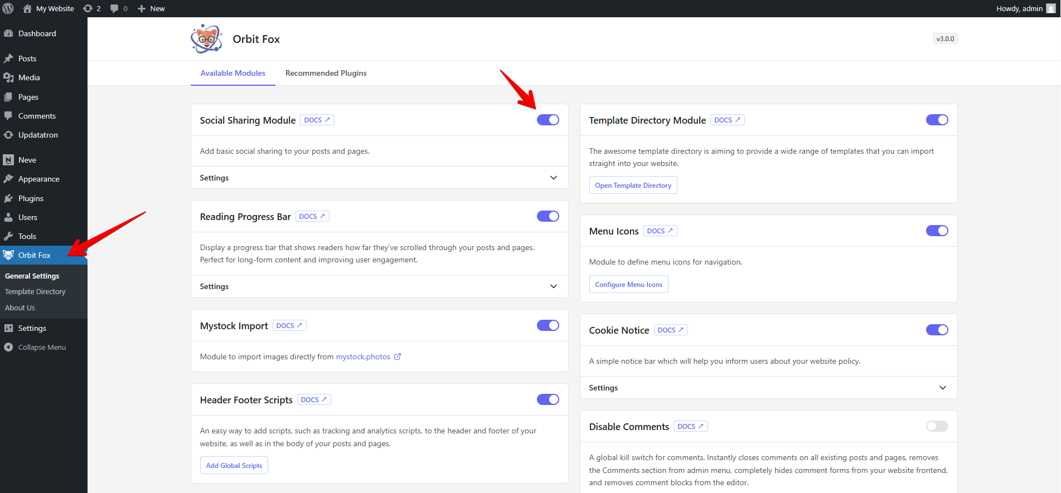The height and width of the screenshot is (493, 1061).
Task: Expand Reading Progress Bar settings
Action: 553,286
